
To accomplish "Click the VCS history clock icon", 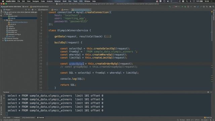I will click(x=204, y=7).
